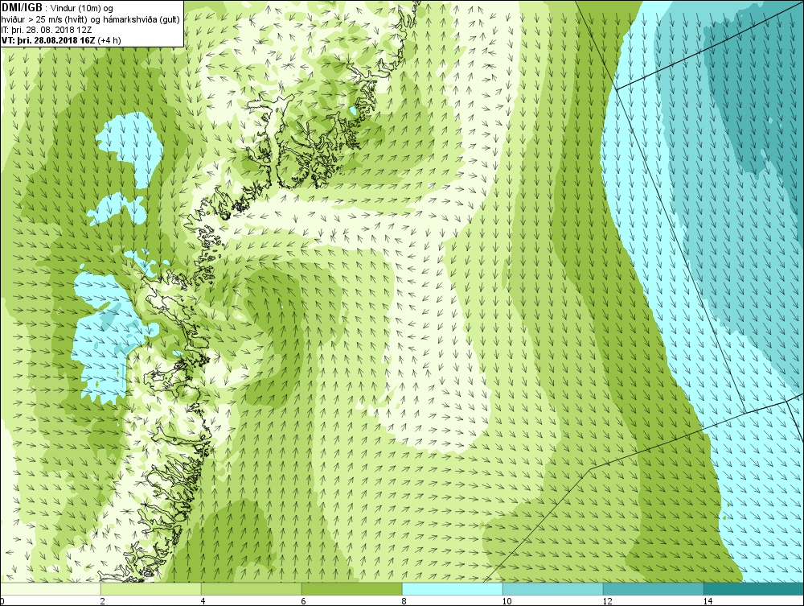Image resolution: width=804 pixels, height=606 pixels.
Task: Click the legend label '4'
Action: tap(203, 601)
